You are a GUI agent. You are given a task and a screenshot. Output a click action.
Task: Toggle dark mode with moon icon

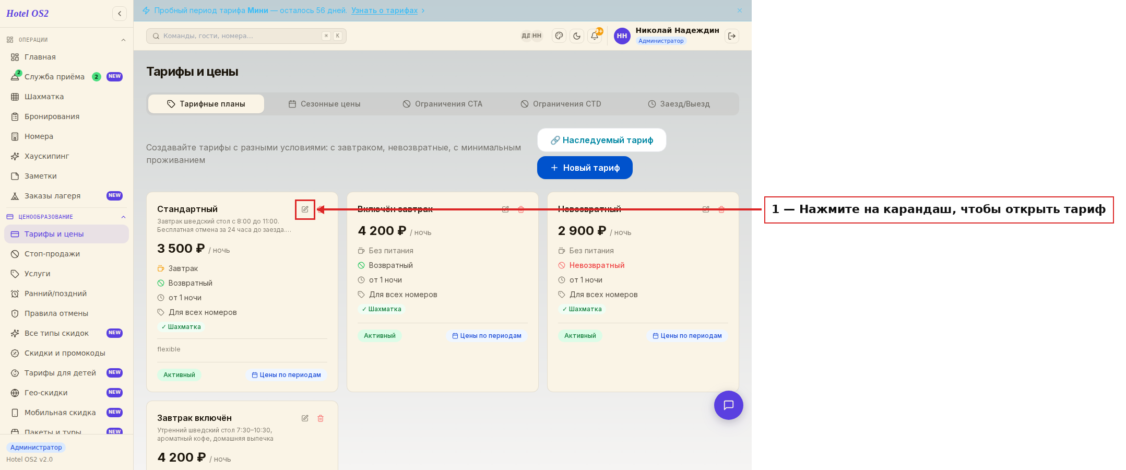click(577, 36)
